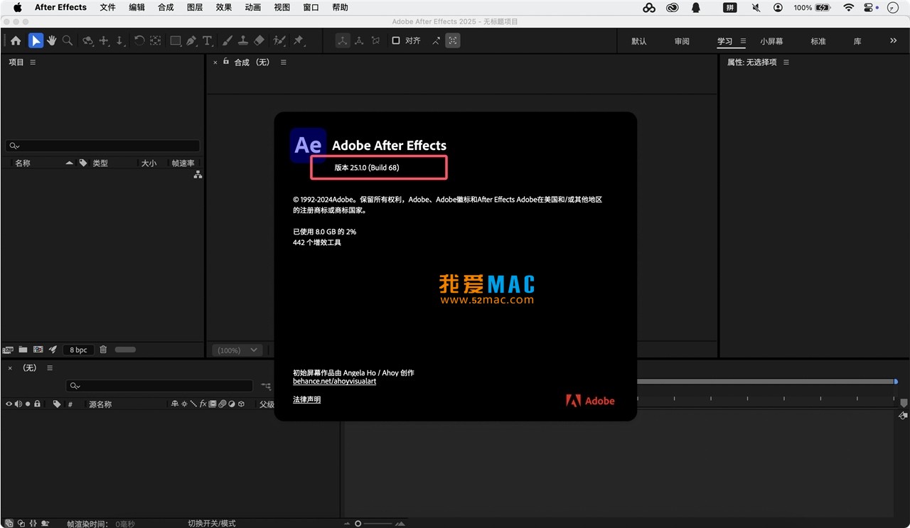Select the Puppet Pin tool
The image size is (910, 528).
tap(299, 41)
